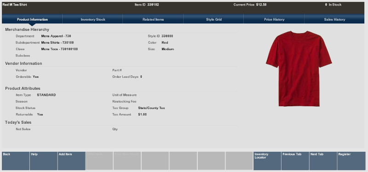Image resolution: width=368 pixels, height=172 pixels.
Task: Open the Inventory Locator
Action: 267,161
